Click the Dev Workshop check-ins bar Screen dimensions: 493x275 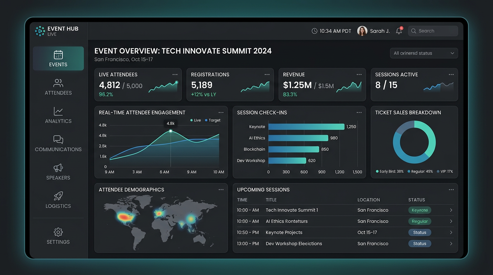pos(287,160)
